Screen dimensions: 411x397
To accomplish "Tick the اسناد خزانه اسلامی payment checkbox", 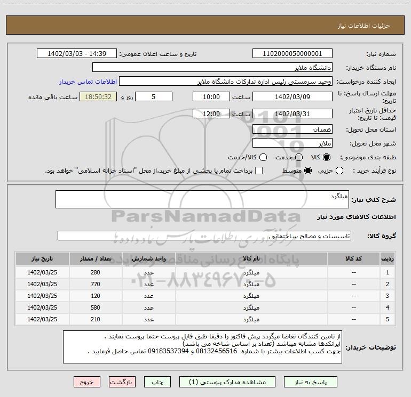I will (259, 171).
